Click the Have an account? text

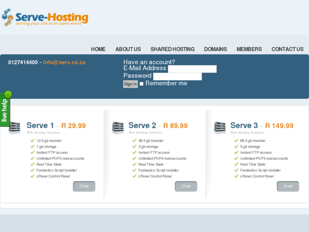(x=149, y=62)
